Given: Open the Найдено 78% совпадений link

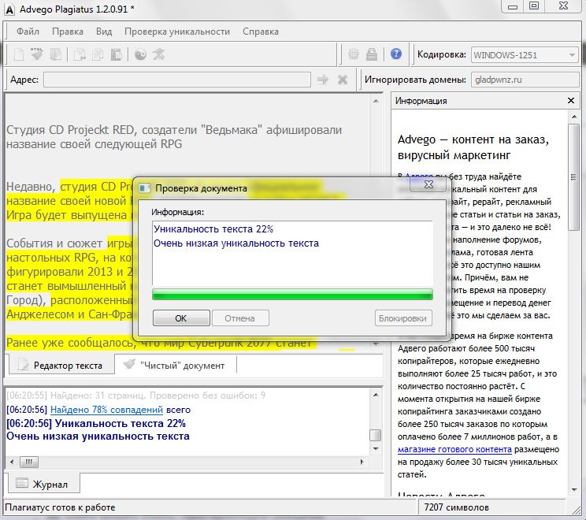Looking at the screenshot, I should 106,410.
